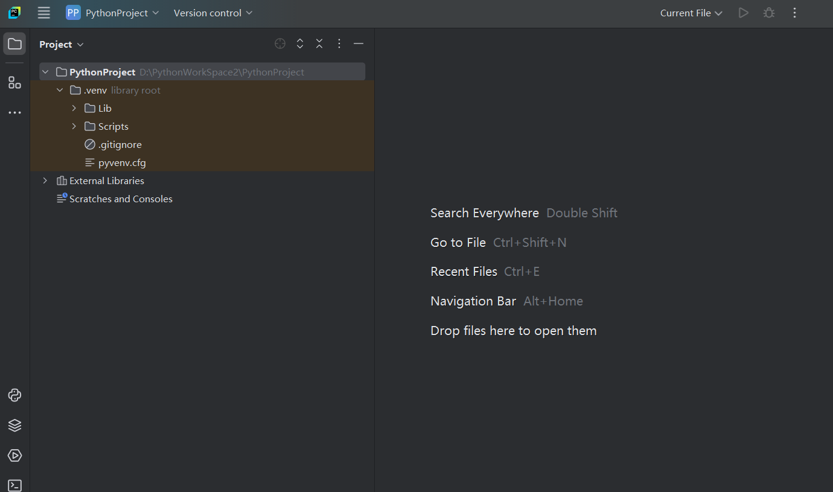Open the Python Packages tool window
The image size is (833, 492).
[14, 426]
